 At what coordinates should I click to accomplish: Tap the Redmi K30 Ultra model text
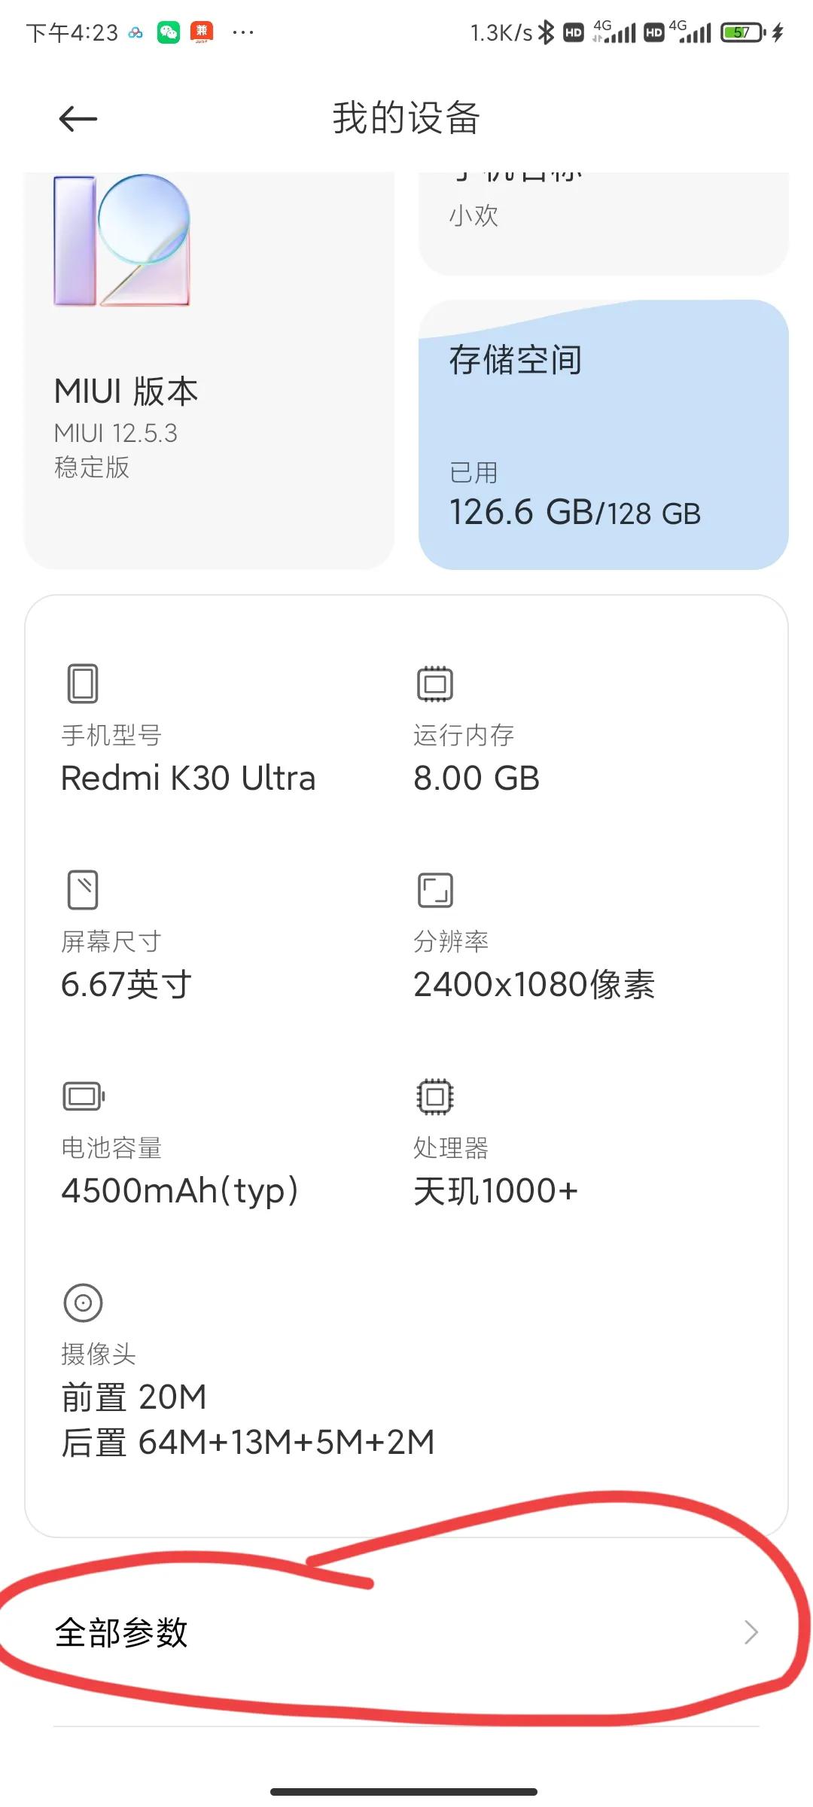[x=188, y=779]
